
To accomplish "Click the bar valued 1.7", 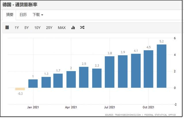I will (x=58, y=80).
